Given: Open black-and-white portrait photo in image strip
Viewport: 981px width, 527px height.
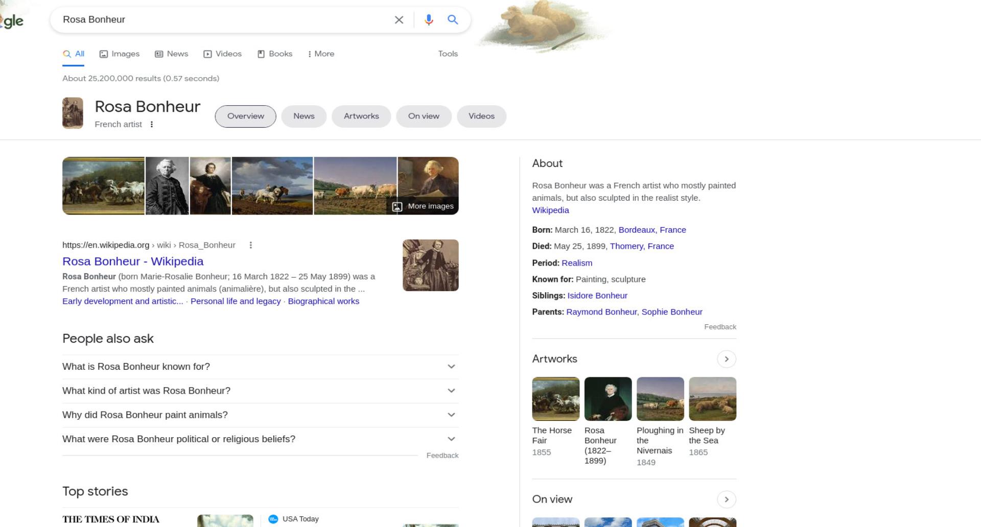Looking at the screenshot, I should [x=167, y=186].
